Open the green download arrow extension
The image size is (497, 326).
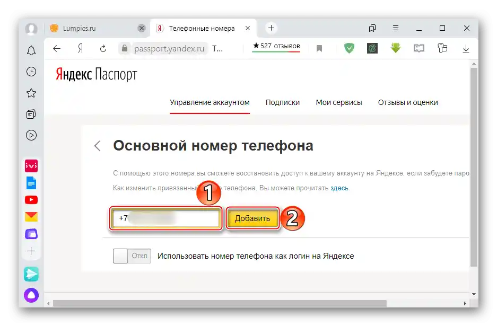click(396, 48)
